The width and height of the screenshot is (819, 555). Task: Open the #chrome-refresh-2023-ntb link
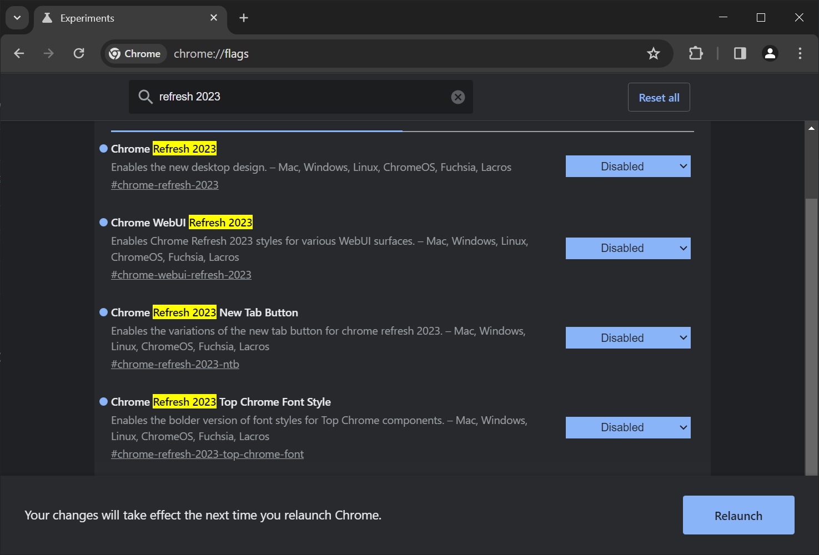(x=175, y=364)
